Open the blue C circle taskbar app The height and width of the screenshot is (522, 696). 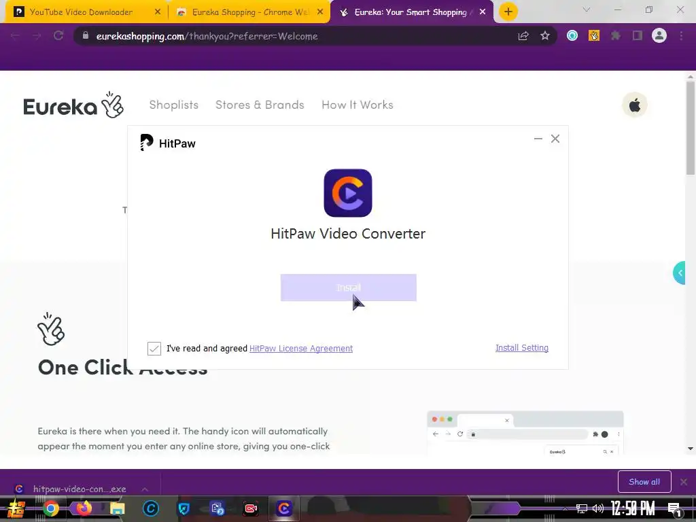click(x=150, y=508)
